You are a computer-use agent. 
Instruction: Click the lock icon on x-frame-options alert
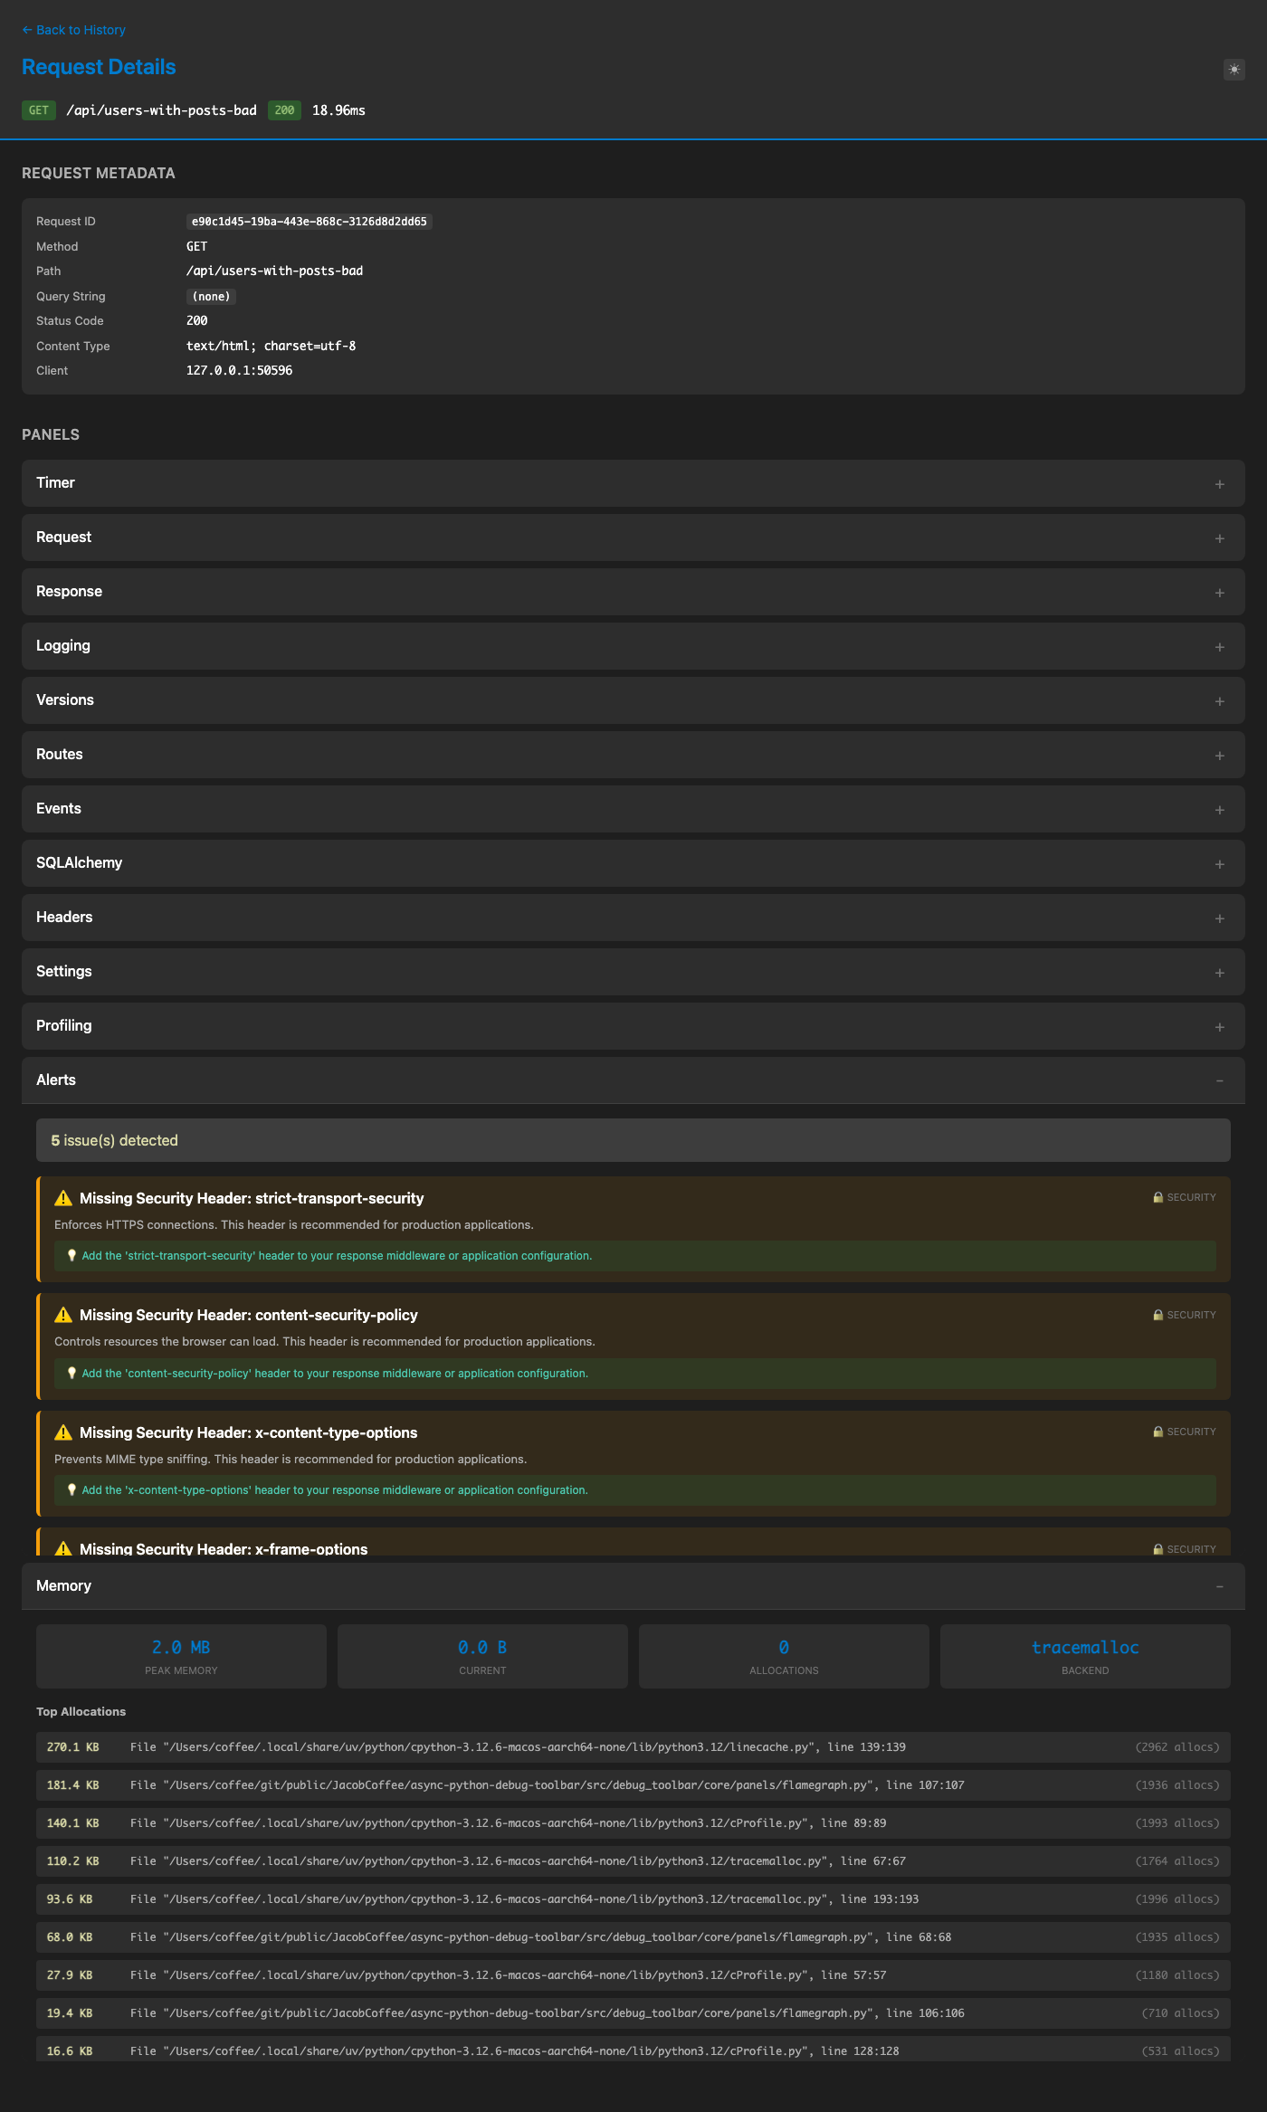pyautogui.click(x=1157, y=1549)
